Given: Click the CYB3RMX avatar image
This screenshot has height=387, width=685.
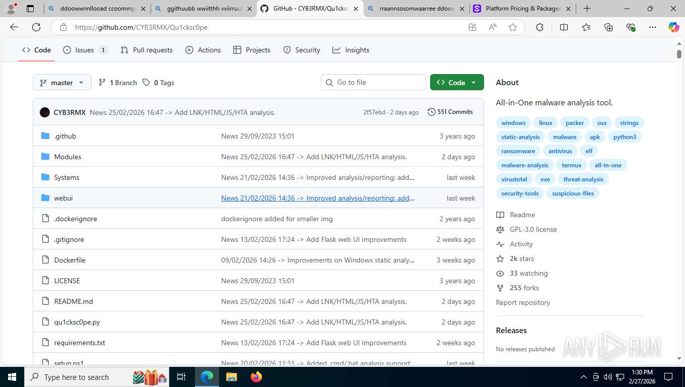Looking at the screenshot, I should point(45,112).
